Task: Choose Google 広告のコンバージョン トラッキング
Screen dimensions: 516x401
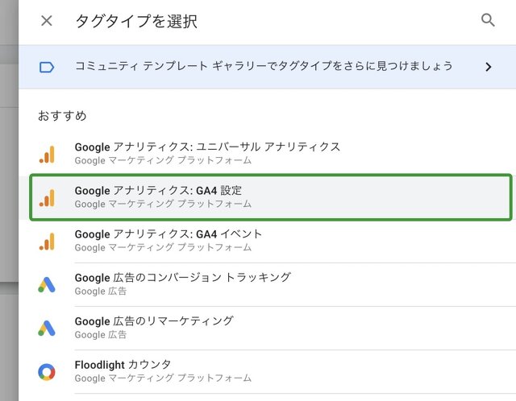Action: click(x=182, y=278)
